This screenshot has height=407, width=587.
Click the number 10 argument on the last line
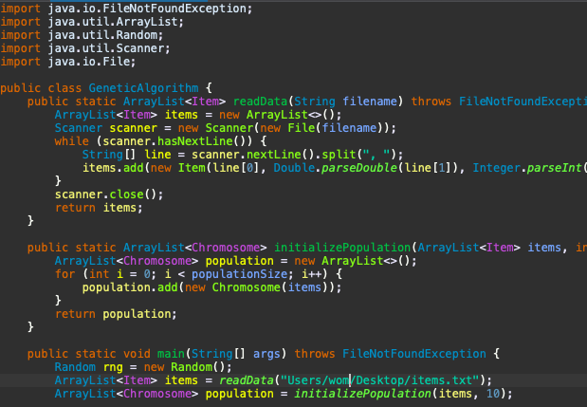493,394
